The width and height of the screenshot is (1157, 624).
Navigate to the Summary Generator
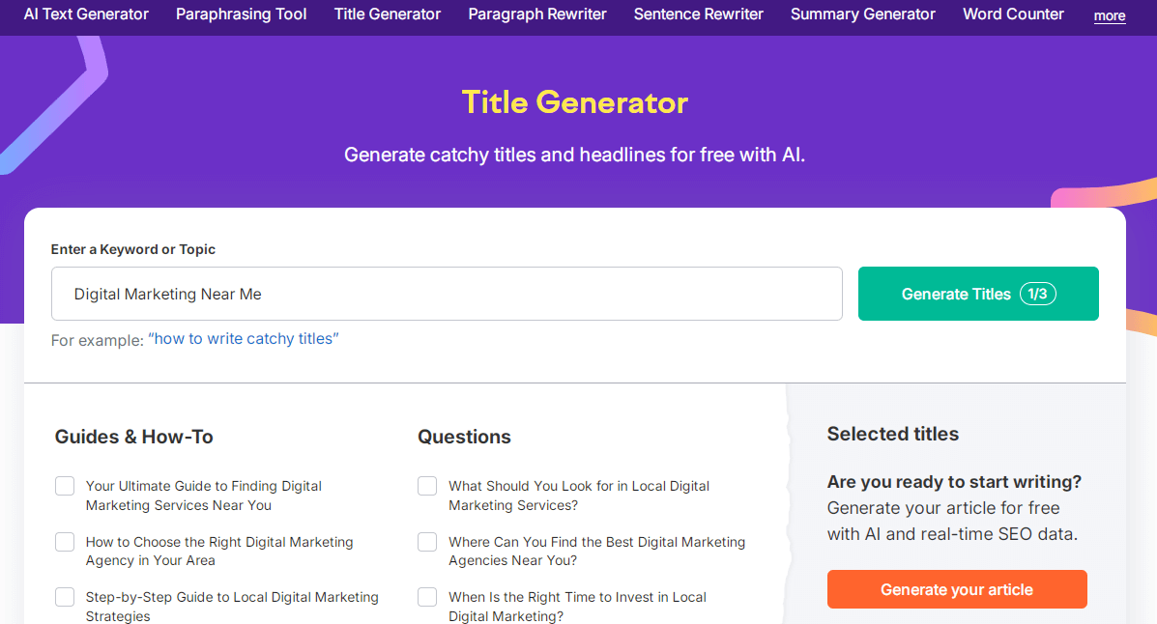pos(862,14)
